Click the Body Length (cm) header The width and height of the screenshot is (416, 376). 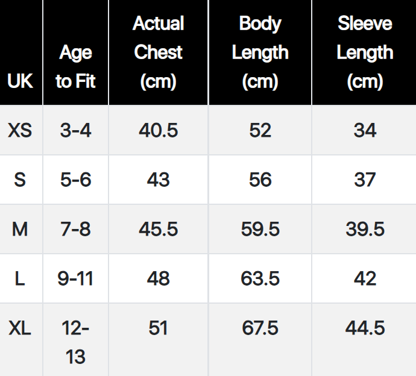point(260,52)
